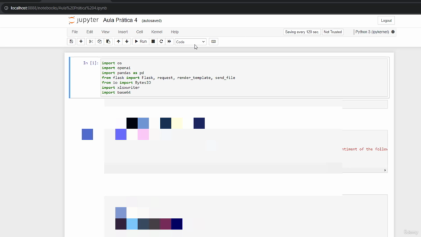Save notebook with the floppy disk icon
This screenshot has width=421, height=237.
(71, 41)
